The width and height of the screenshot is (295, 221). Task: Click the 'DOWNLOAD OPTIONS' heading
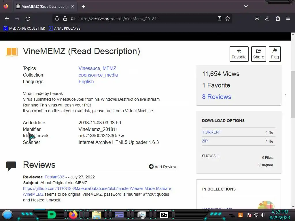(223, 121)
